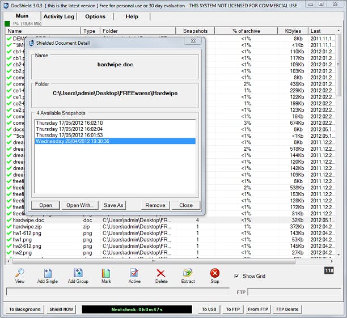Select the hardwipe.zip row name
This screenshot has width=347, height=318.
tap(27, 227)
